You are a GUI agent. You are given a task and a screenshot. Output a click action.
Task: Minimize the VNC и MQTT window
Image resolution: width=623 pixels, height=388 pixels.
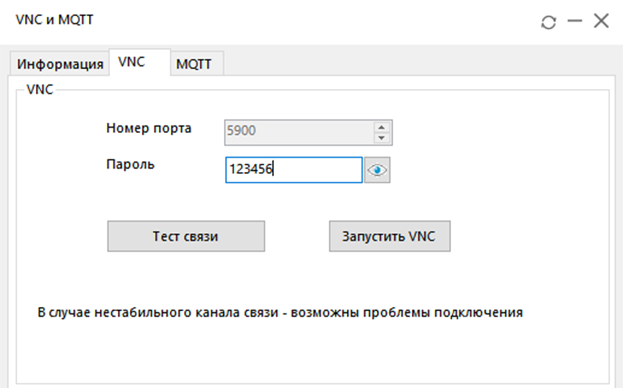tap(575, 21)
